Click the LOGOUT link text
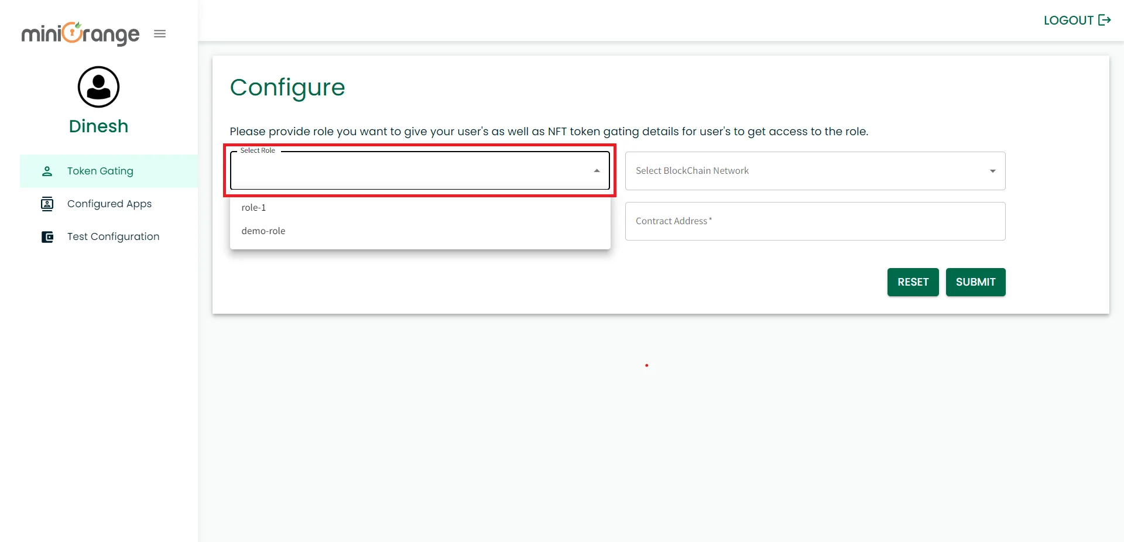The image size is (1124, 542). coord(1068,20)
